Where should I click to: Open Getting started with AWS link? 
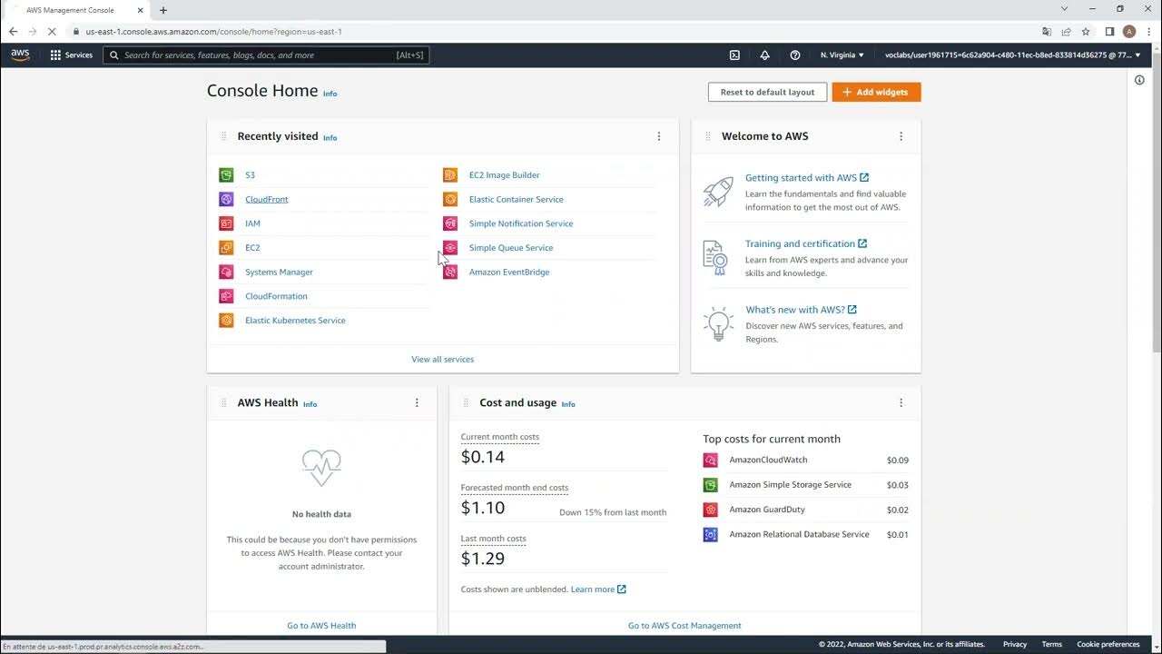tap(807, 178)
